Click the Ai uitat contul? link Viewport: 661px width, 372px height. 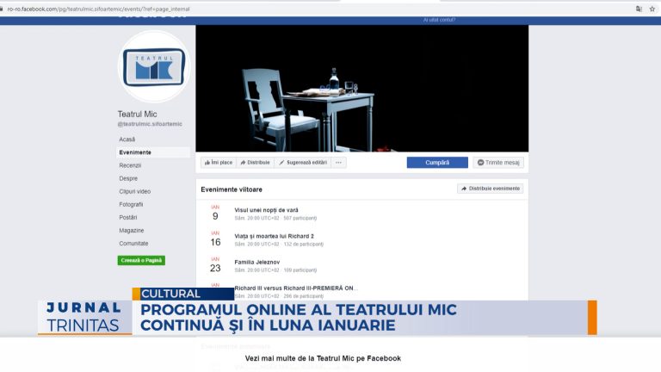[x=439, y=20]
